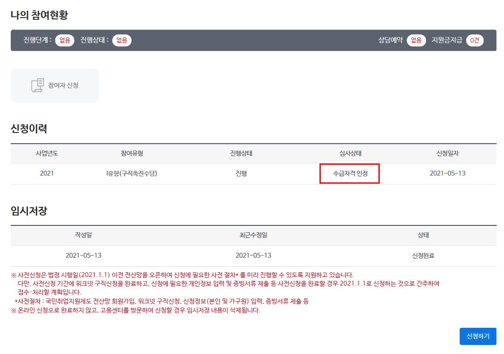Click 없음 badge next to 진행단계

65,40
